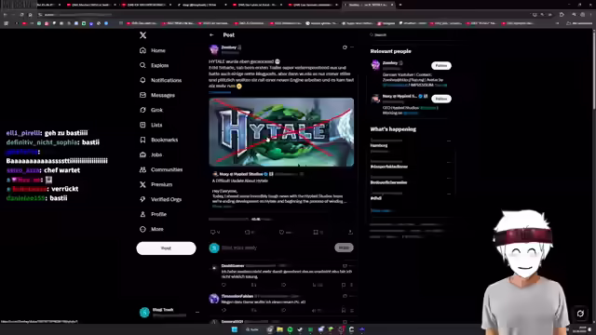Follow the first relevant person
Screen dimensions: 596x335
(x=440, y=66)
